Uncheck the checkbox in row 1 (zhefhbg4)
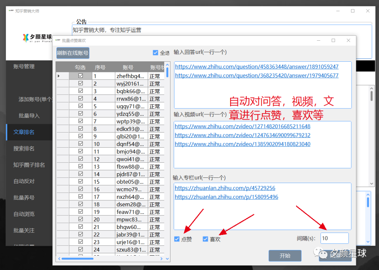 pos(80,76)
